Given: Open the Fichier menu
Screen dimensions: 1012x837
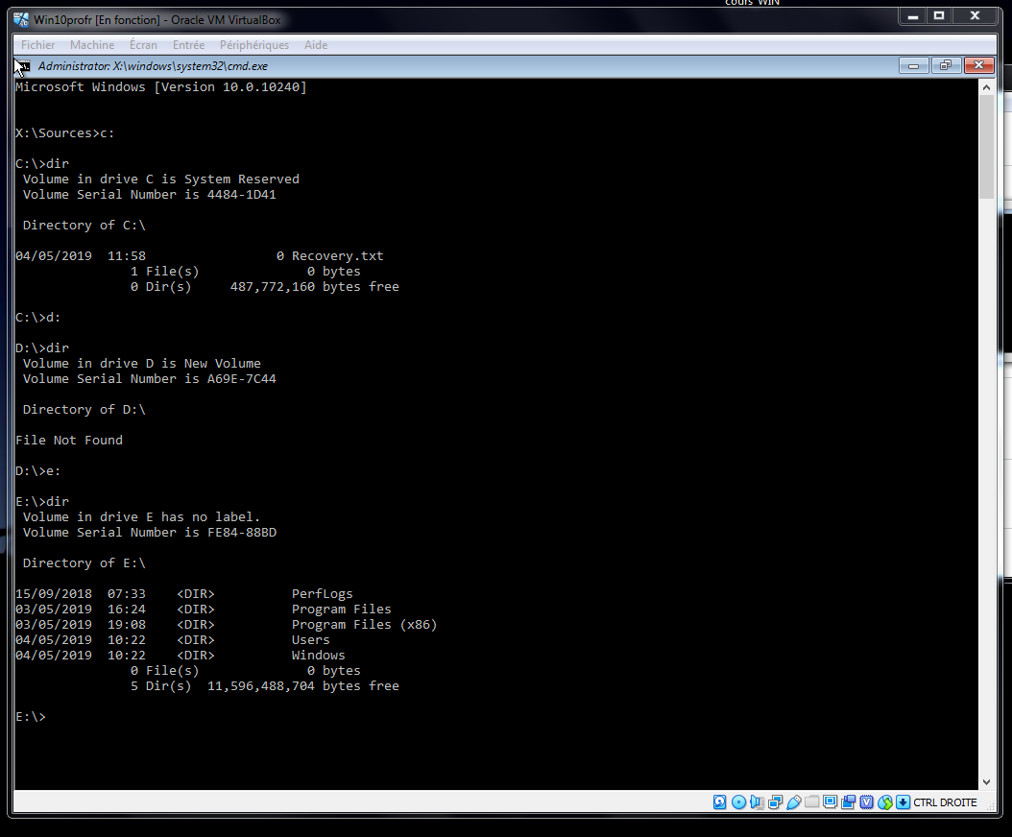Looking at the screenshot, I should pyautogui.click(x=38, y=44).
